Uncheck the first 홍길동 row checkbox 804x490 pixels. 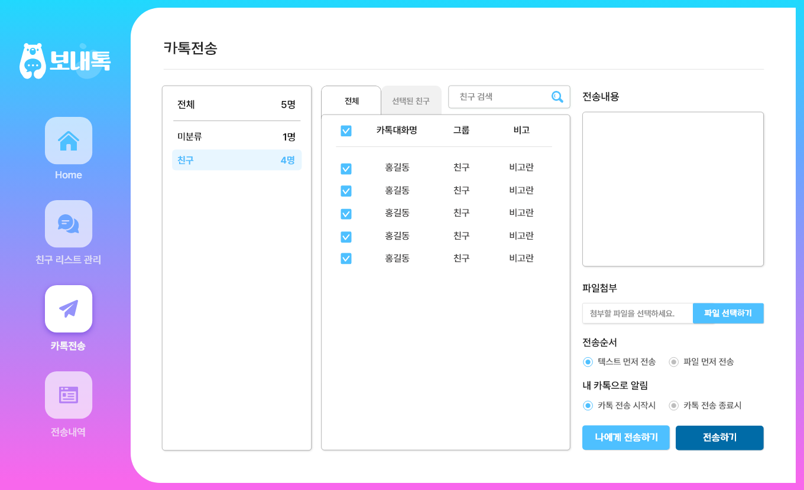click(x=346, y=168)
